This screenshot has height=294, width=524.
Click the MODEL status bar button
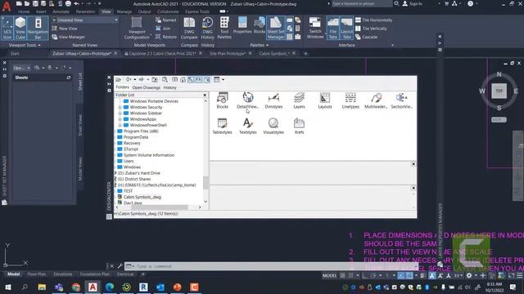(329, 276)
